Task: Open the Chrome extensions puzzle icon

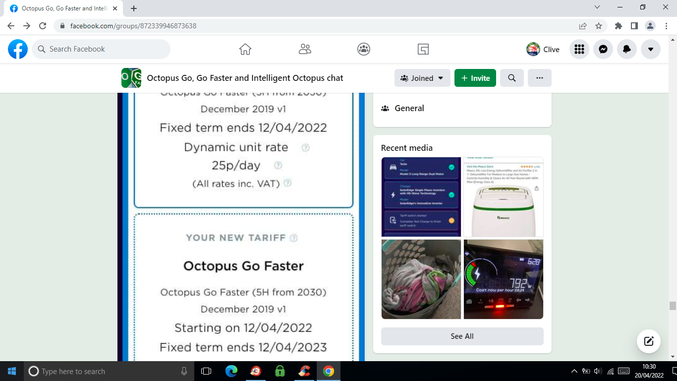Action: [618, 26]
